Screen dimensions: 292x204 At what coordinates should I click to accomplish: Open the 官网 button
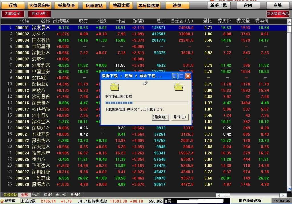[248, 5]
